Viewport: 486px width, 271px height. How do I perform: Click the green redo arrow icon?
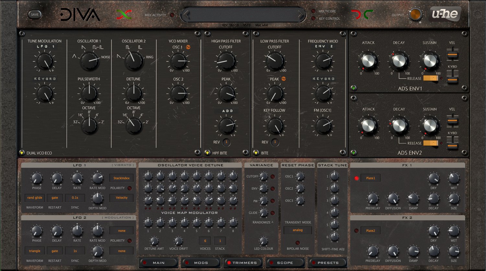(368, 15)
